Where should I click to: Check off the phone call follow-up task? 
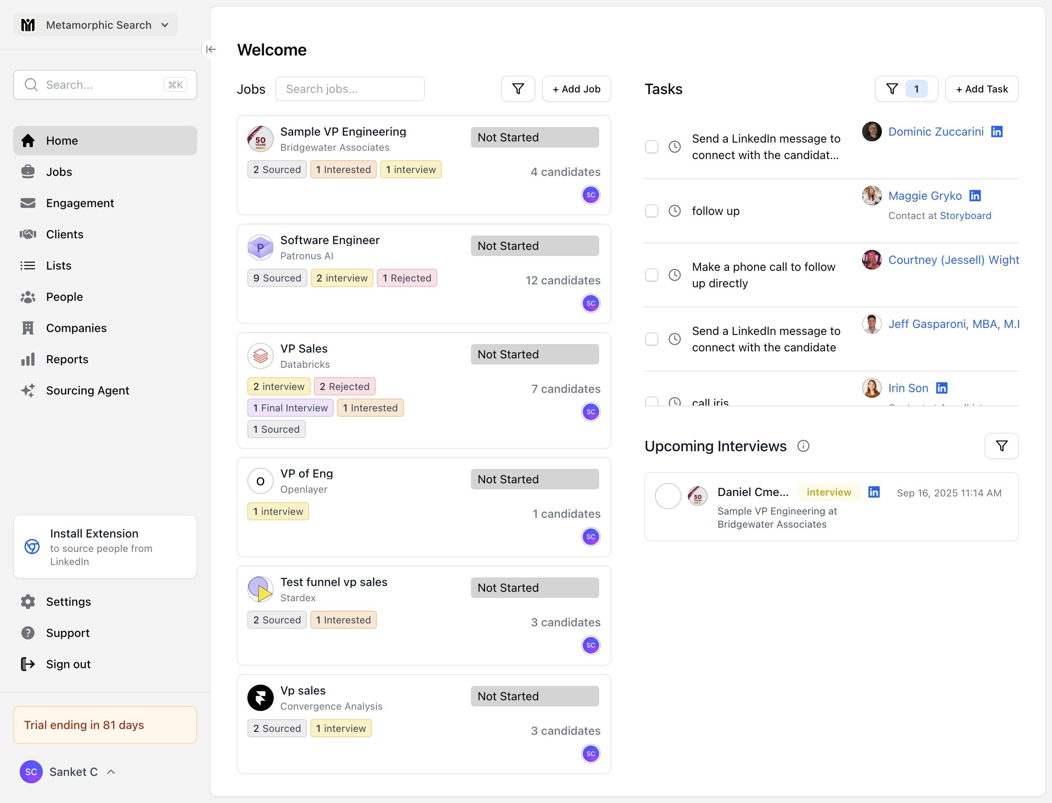click(651, 275)
